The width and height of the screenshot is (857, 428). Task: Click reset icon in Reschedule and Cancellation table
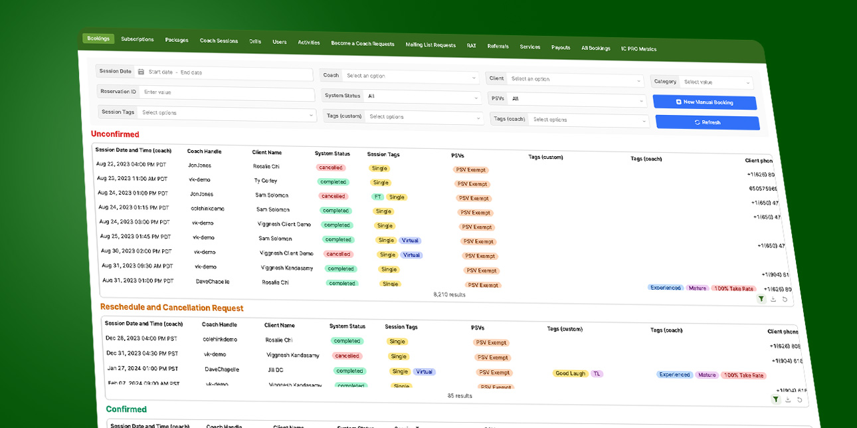point(800,400)
